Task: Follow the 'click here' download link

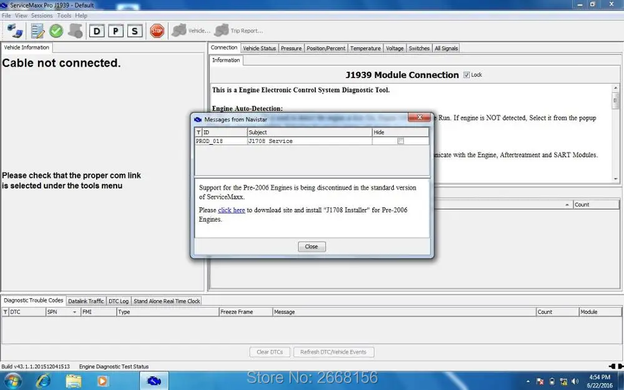Action: tap(231, 210)
